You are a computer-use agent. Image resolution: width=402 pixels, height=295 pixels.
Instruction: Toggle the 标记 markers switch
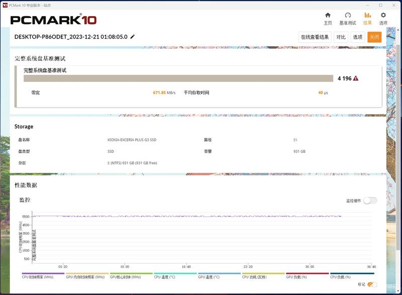pyautogui.click(x=372, y=284)
